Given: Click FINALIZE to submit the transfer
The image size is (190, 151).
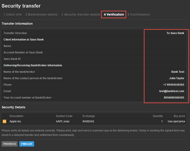Looking at the screenshot, I should tap(27, 144).
